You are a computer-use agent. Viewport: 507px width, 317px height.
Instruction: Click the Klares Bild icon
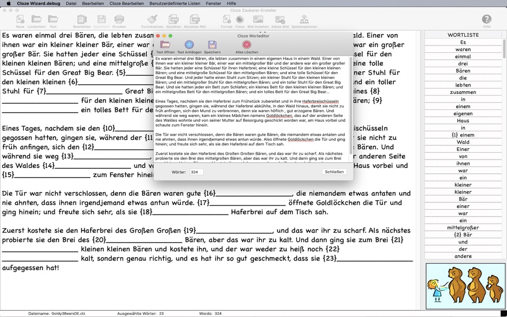280,19
